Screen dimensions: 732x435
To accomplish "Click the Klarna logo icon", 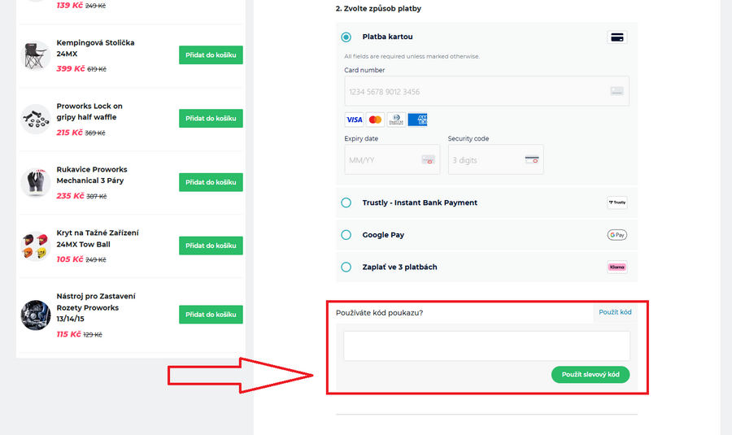I will (617, 267).
